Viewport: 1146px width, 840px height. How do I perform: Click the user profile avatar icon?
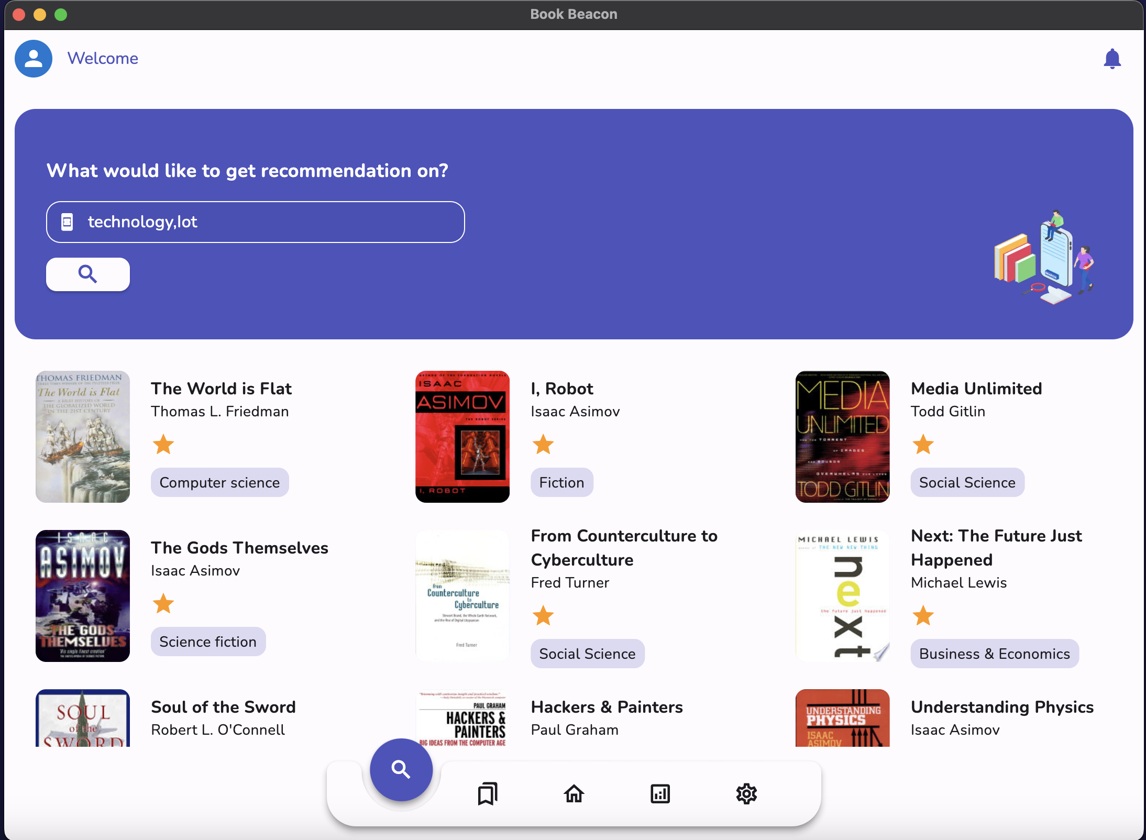[x=33, y=59]
